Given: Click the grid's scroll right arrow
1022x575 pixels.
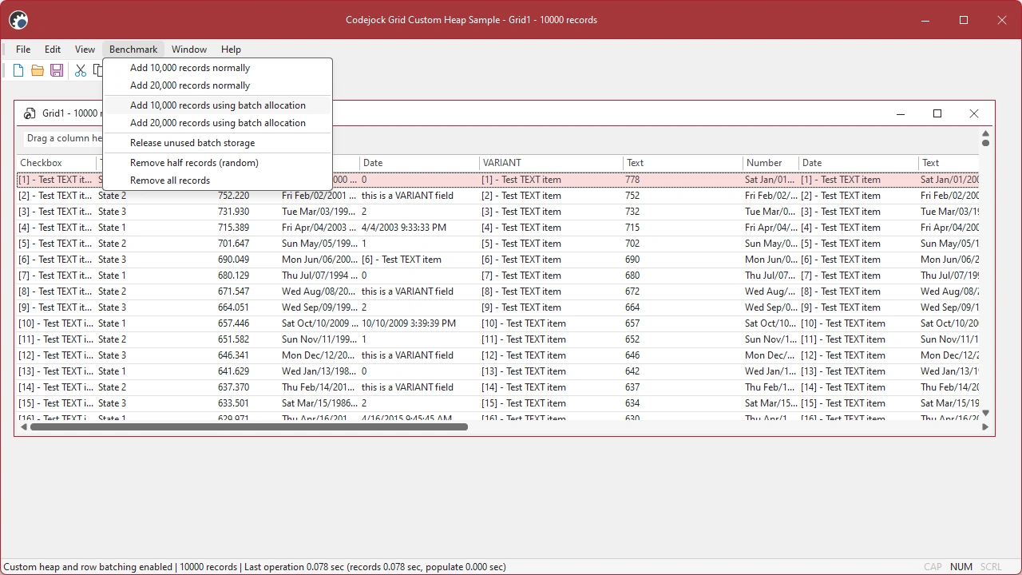Looking at the screenshot, I should [985, 427].
